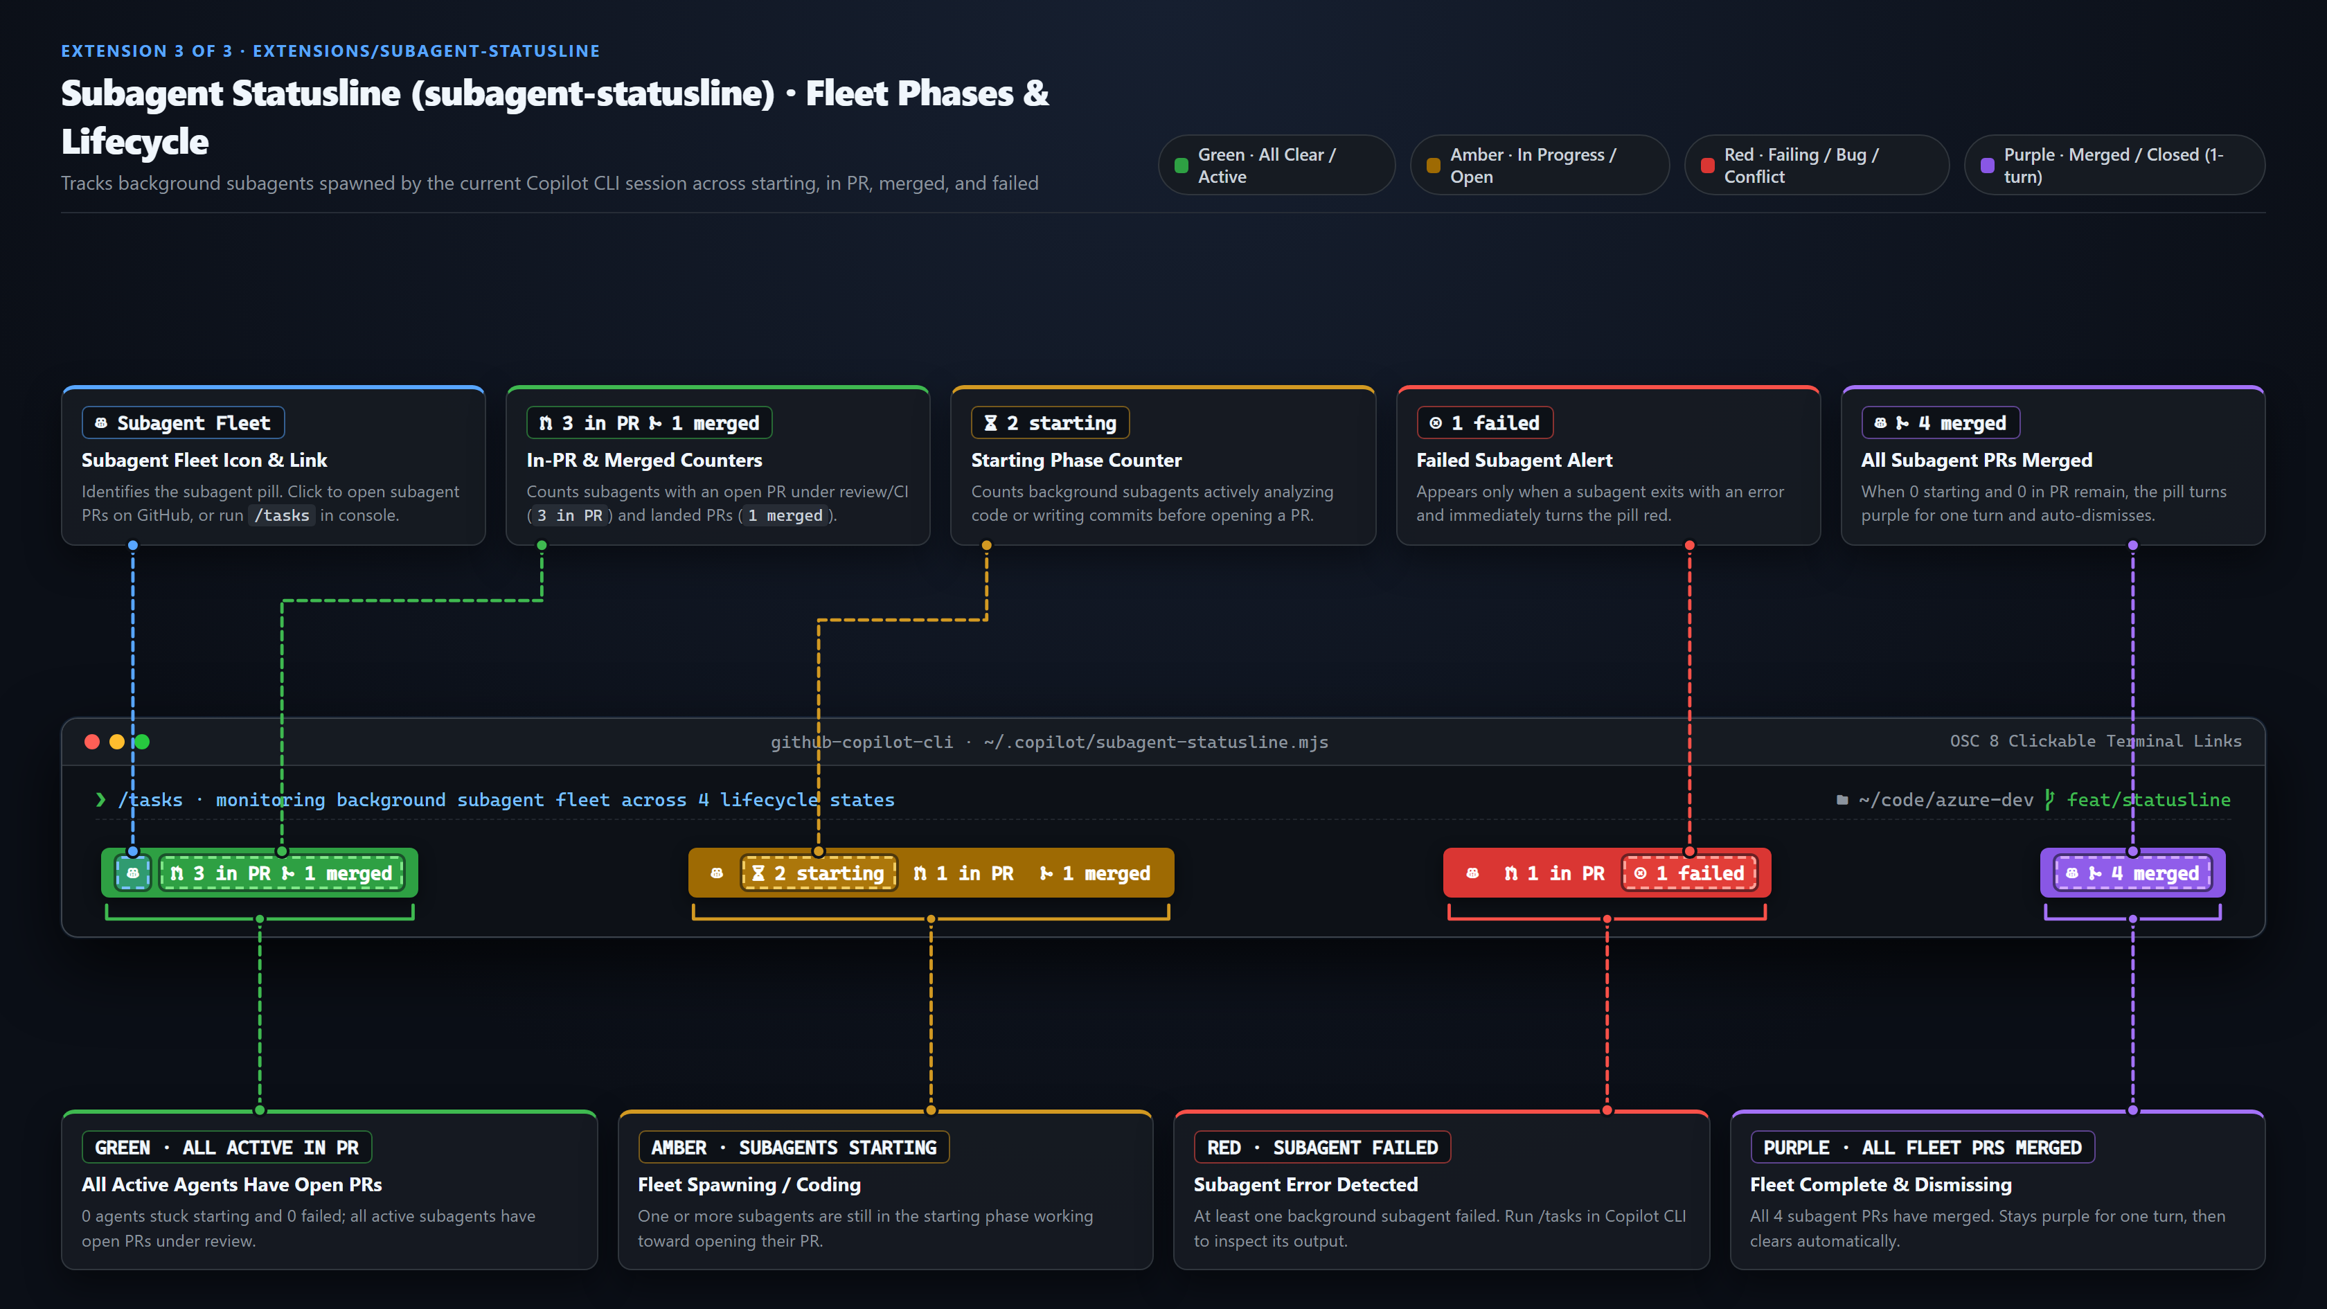Click the robot icon in the green statusline pill

pos(133,873)
